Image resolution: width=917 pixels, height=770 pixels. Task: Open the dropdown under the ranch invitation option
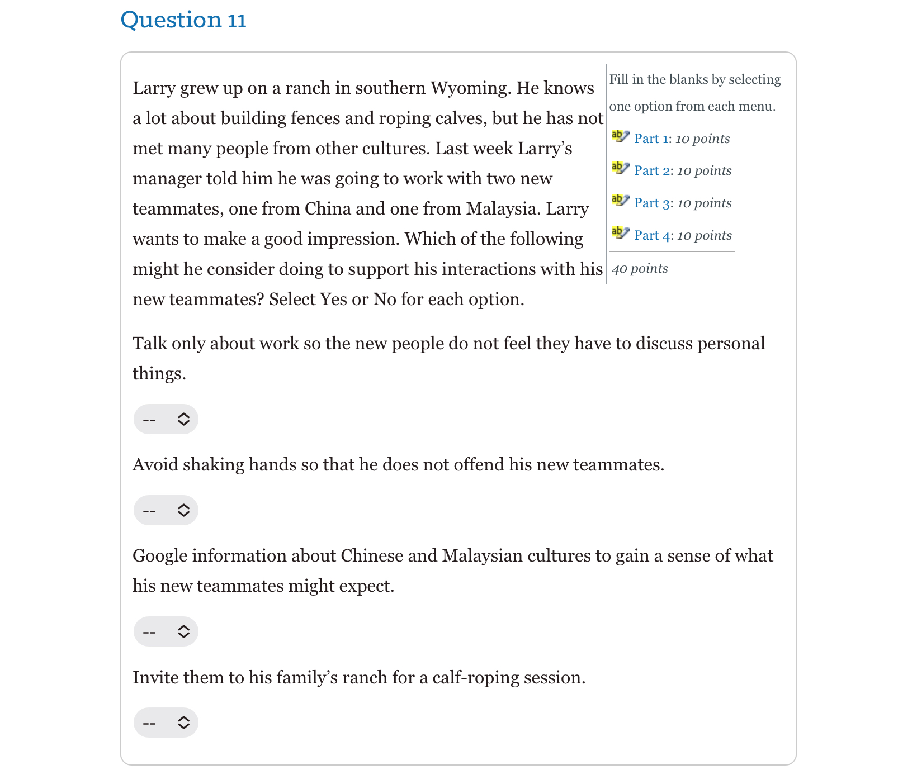pos(166,722)
